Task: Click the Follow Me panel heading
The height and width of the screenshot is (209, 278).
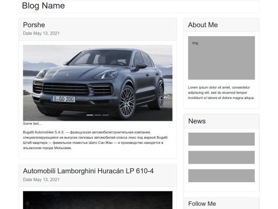Action: [x=202, y=204]
